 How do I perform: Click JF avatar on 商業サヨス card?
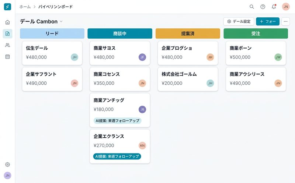(x=142, y=57)
